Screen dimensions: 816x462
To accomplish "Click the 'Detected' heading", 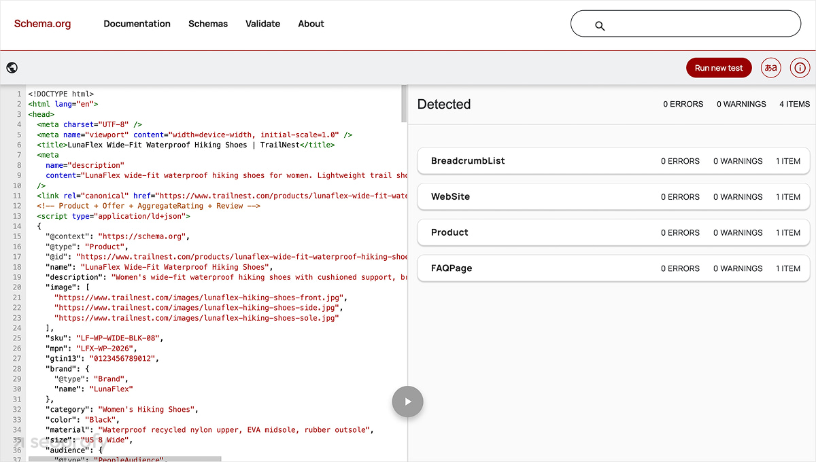I will [444, 104].
